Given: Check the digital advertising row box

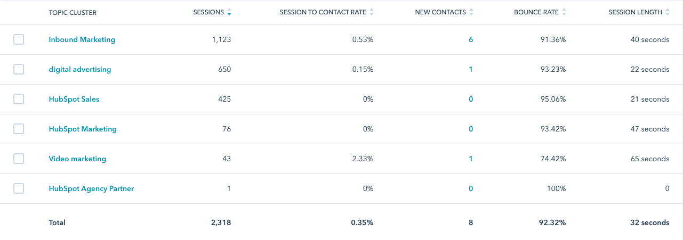Looking at the screenshot, I should coord(19,69).
